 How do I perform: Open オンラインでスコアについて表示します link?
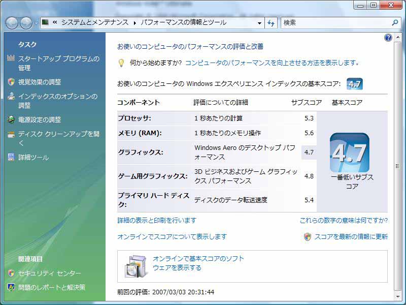click(x=172, y=236)
